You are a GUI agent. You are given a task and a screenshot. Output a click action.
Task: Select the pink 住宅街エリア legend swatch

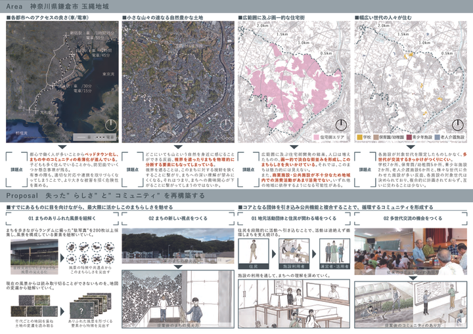[316, 137]
